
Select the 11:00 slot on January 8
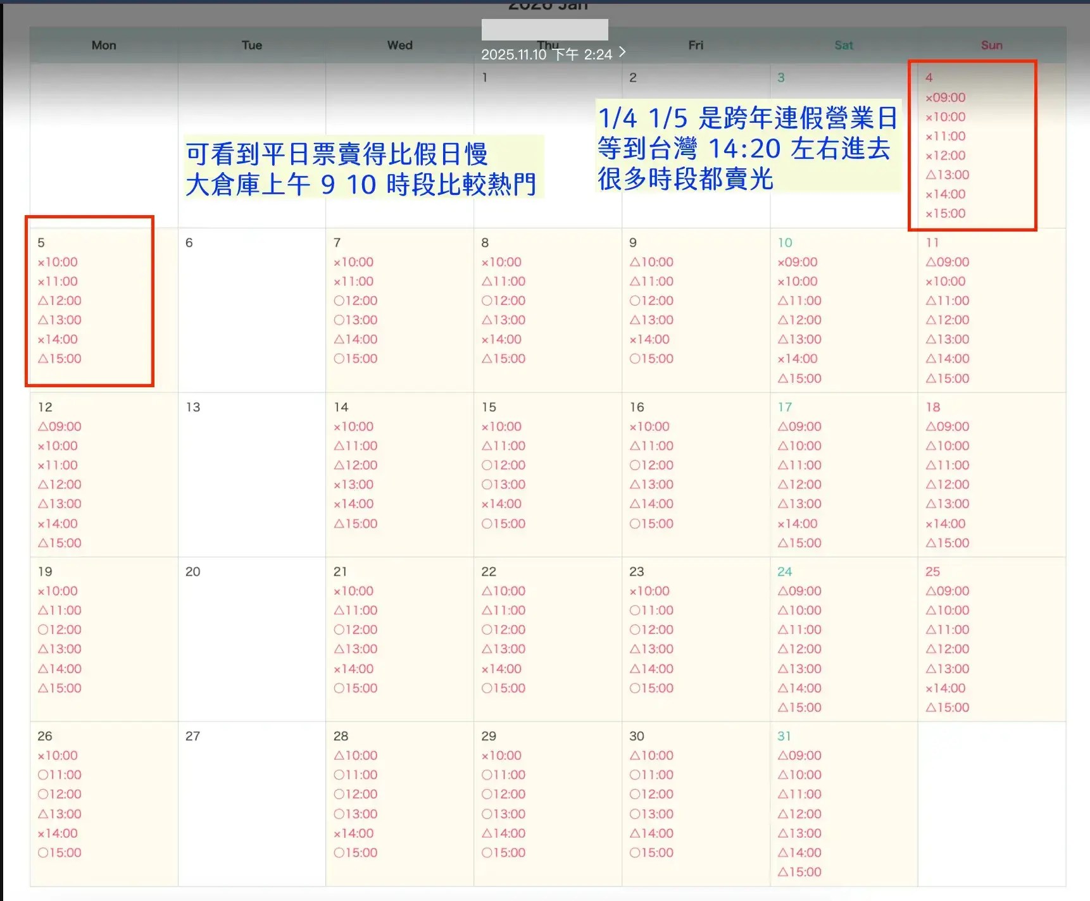504,282
